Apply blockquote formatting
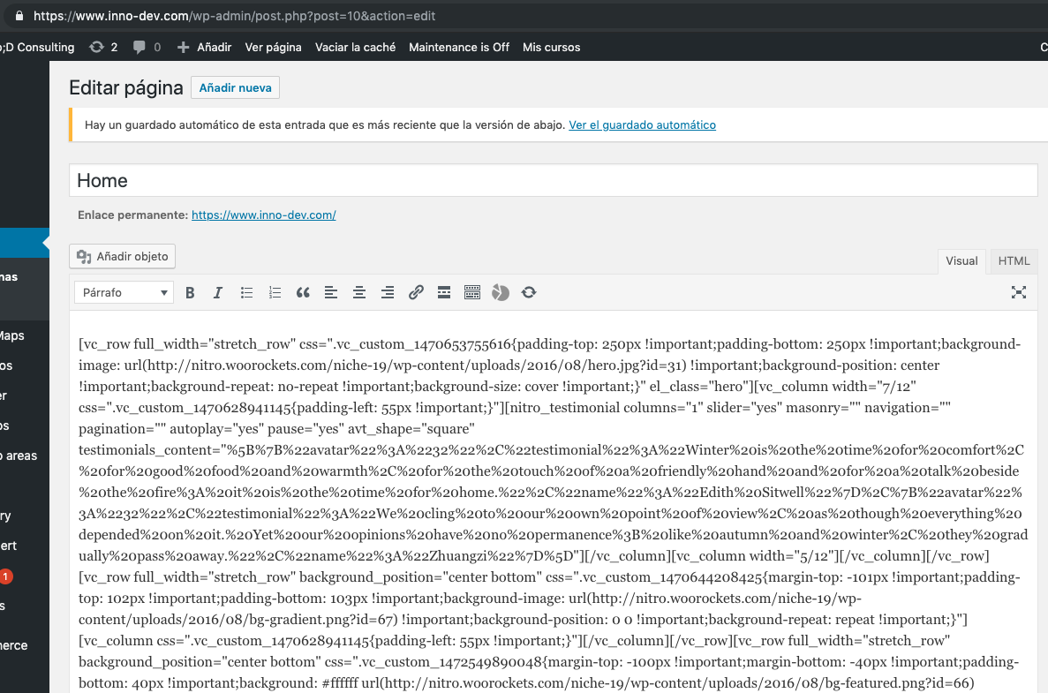1048x693 pixels. [303, 293]
